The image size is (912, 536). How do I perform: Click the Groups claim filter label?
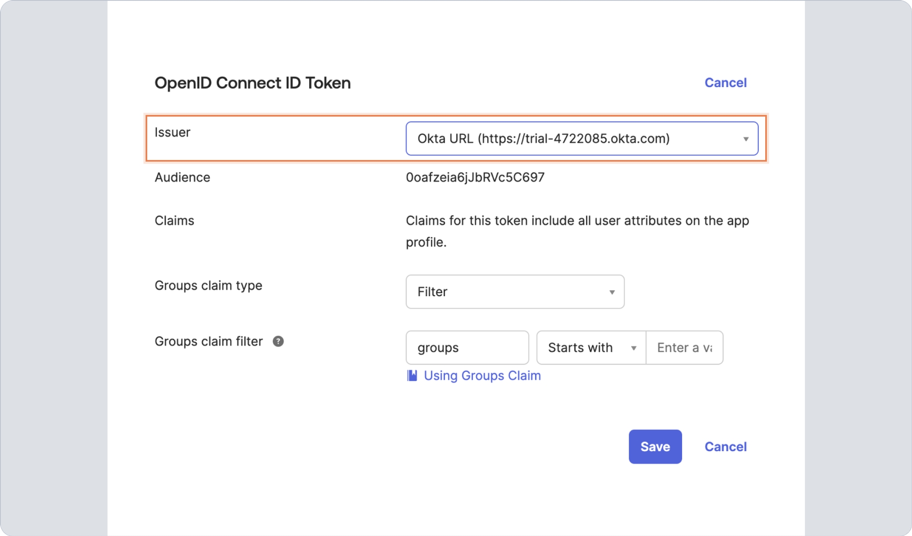point(208,341)
